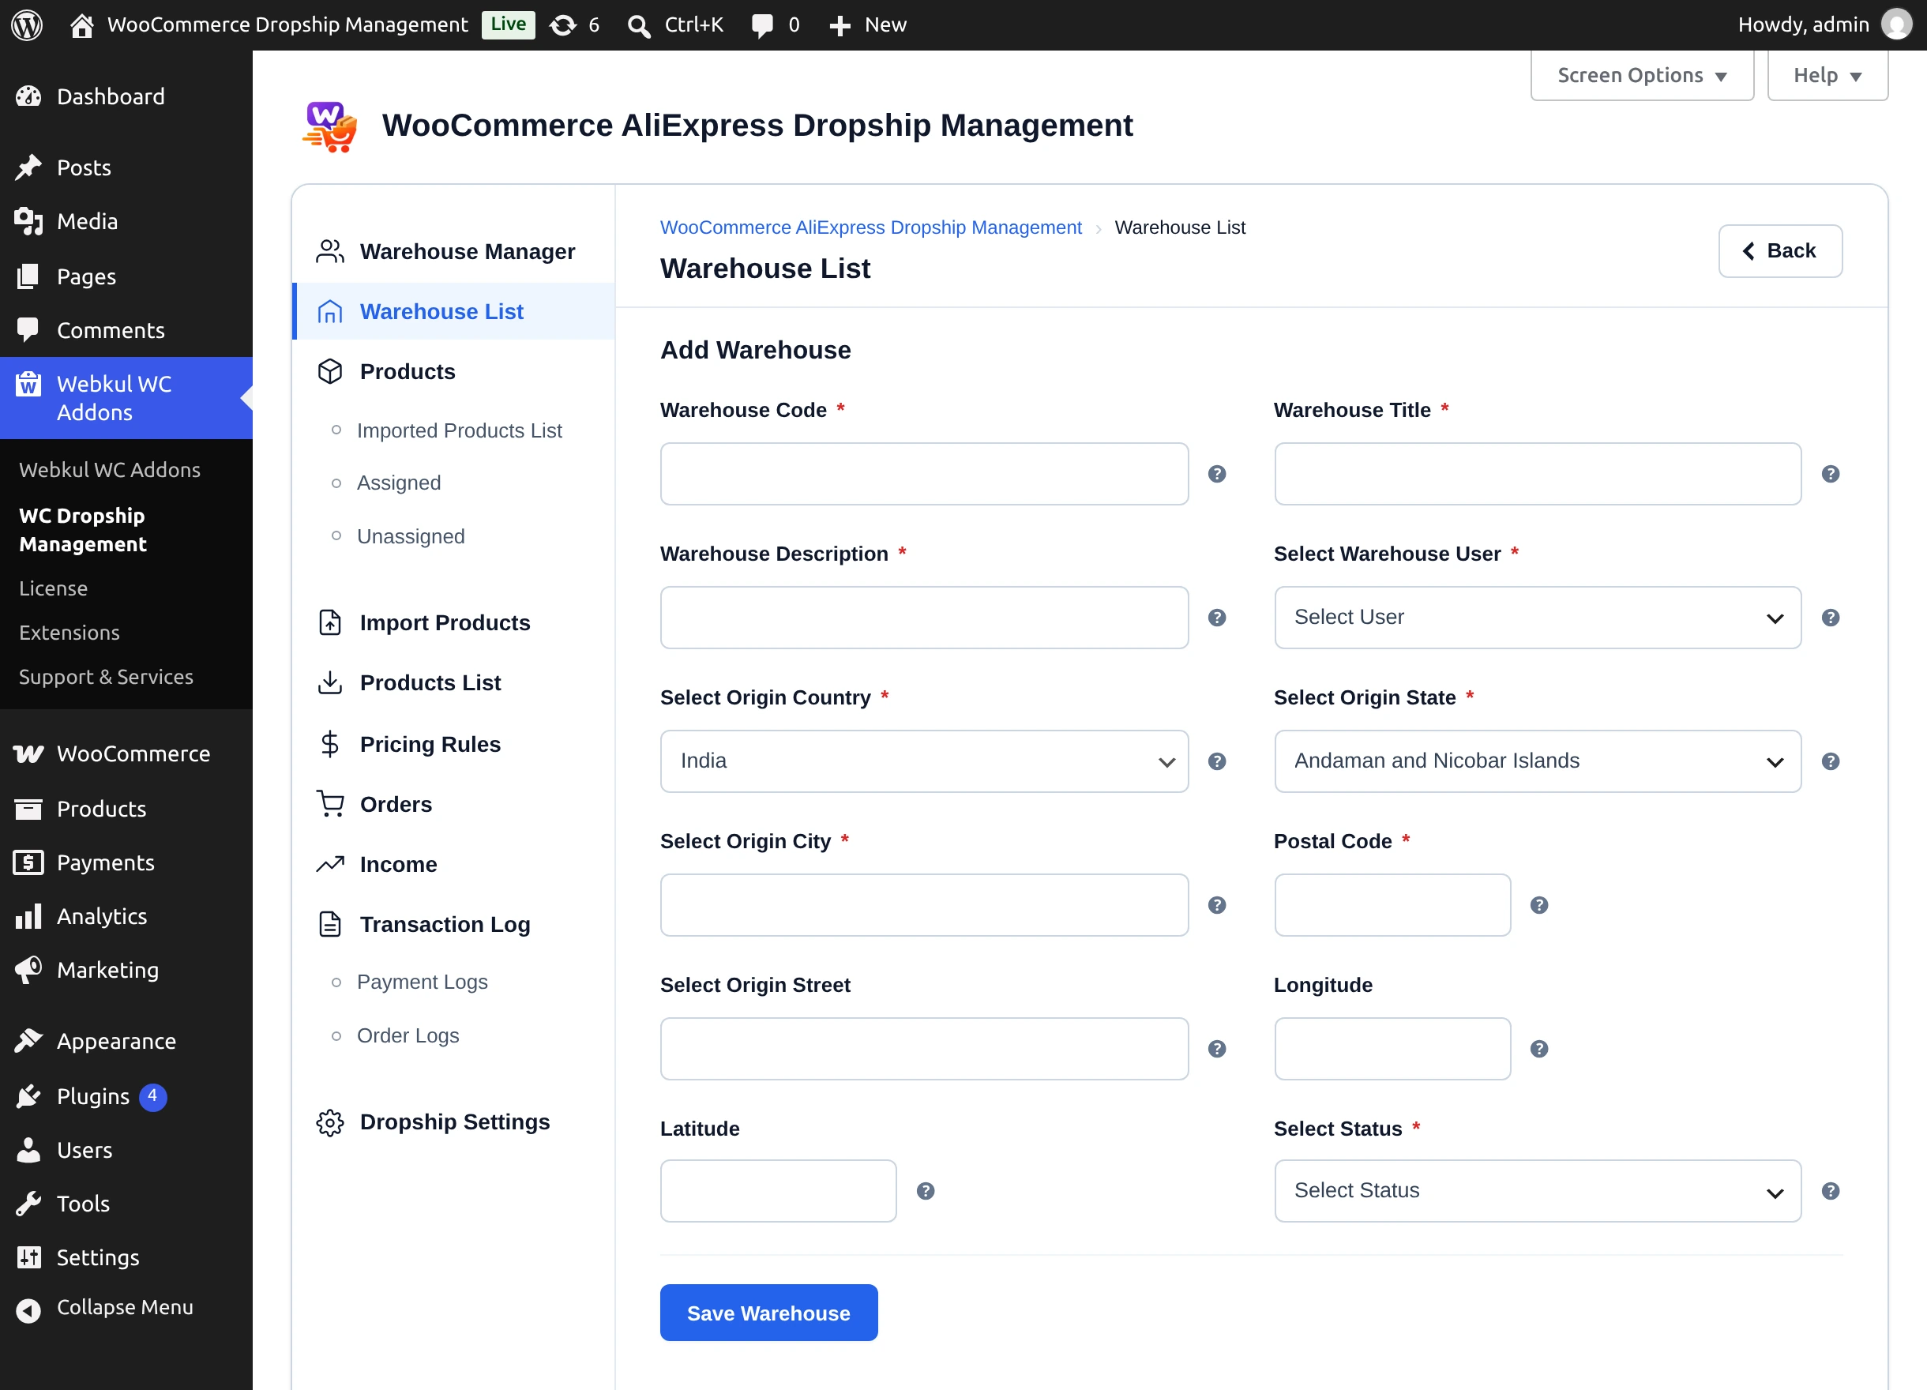The width and height of the screenshot is (1927, 1390).
Task: Open Analytics in WordPress sidebar
Action: pyautogui.click(x=126, y=916)
